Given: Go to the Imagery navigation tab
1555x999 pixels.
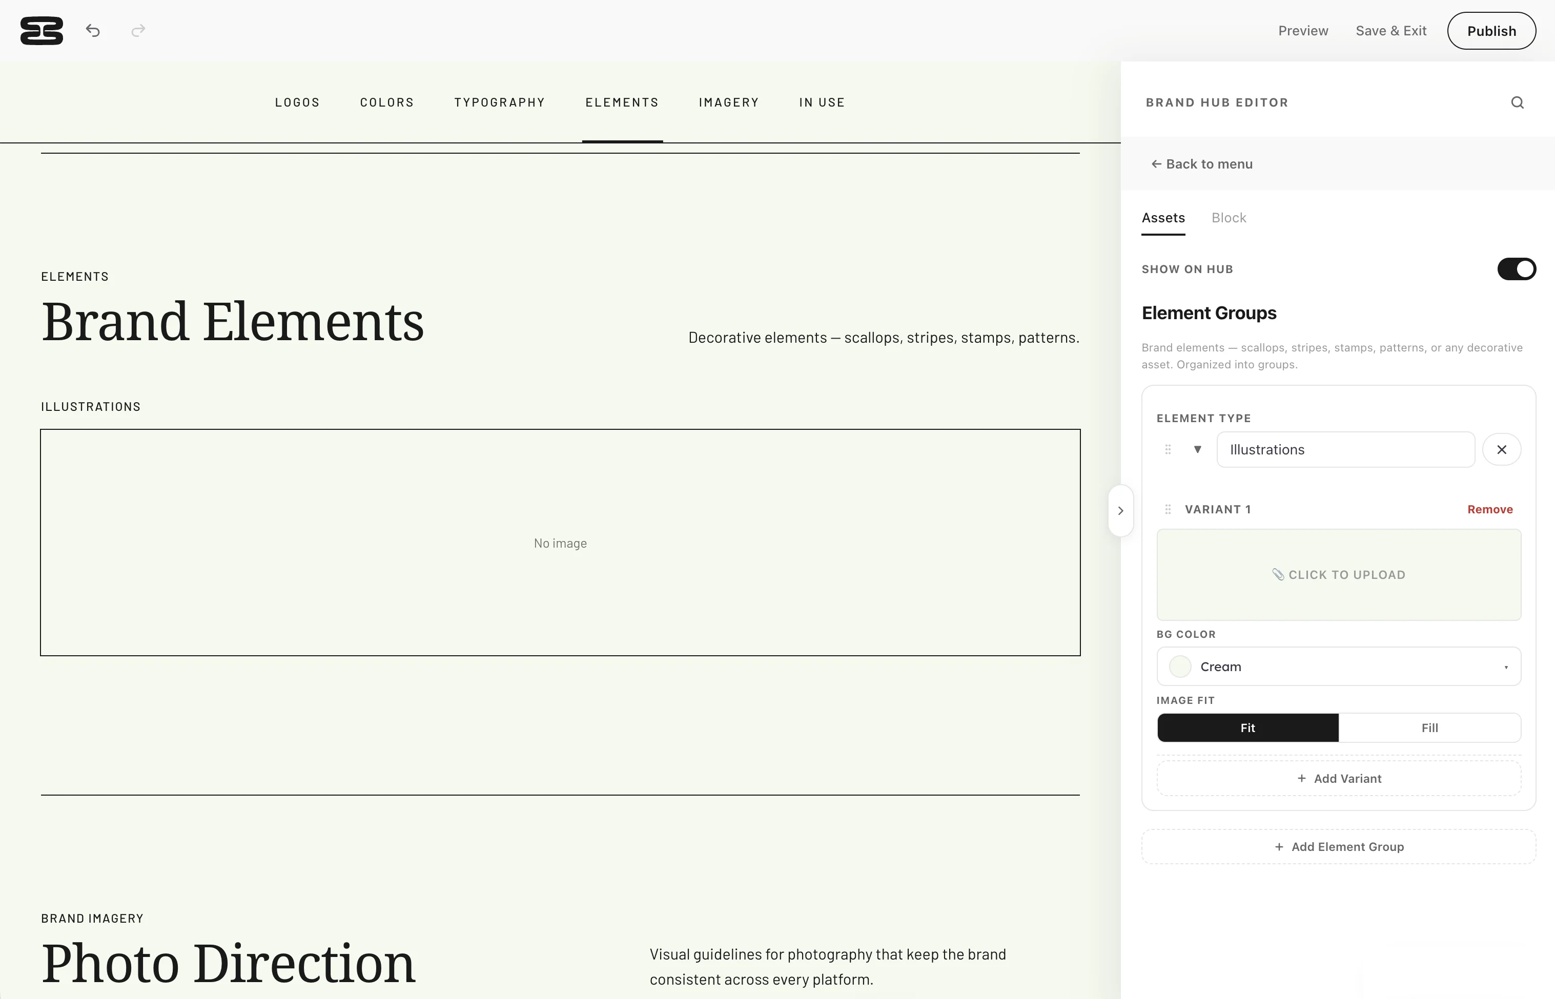Looking at the screenshot, I should (x=728, y=102).
